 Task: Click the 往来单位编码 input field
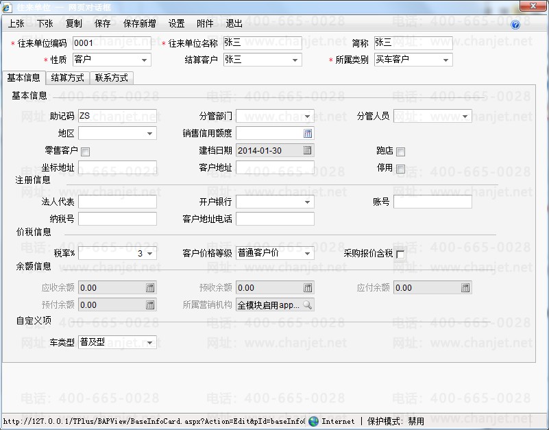112,43
